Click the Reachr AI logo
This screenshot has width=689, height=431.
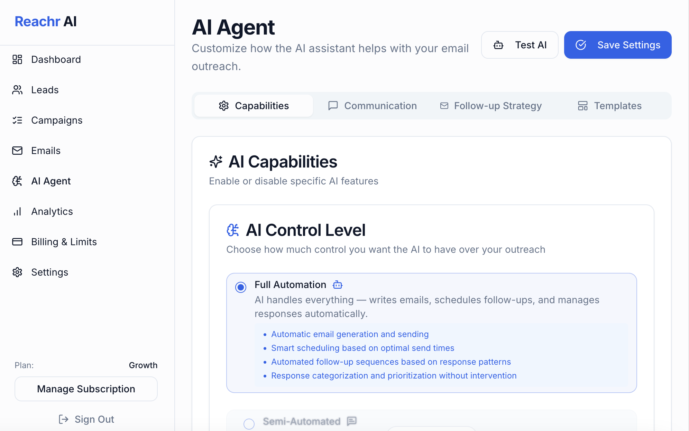(x=46, y=21)
